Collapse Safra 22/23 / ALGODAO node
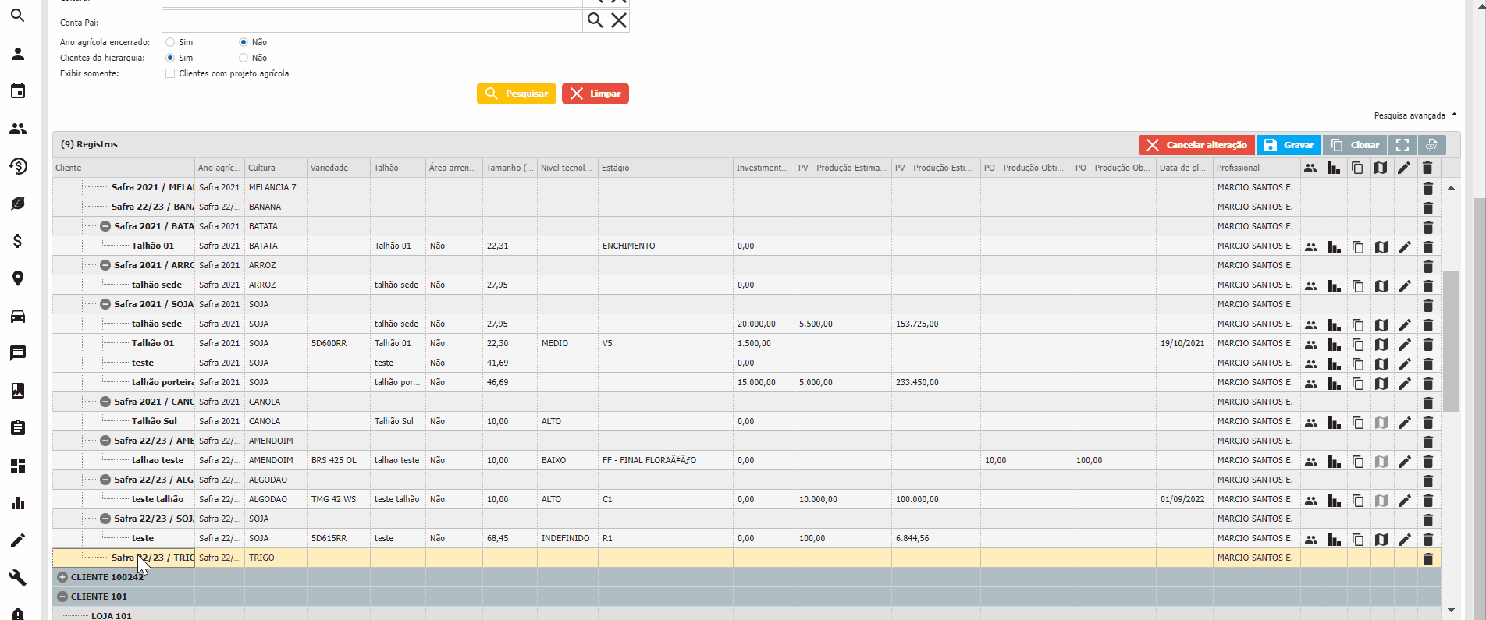 point(105,480)
